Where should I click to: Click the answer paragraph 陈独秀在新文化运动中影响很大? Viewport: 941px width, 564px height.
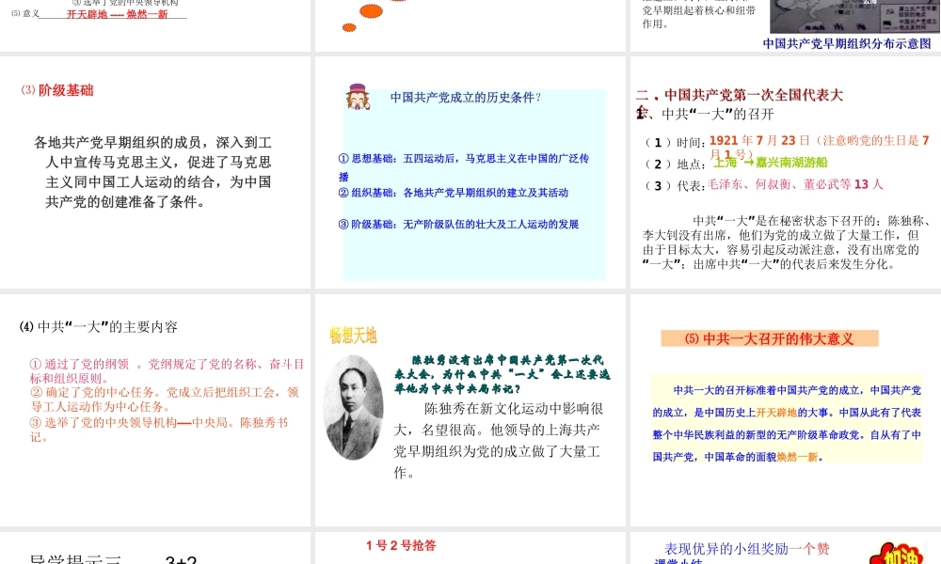[498, 441]
